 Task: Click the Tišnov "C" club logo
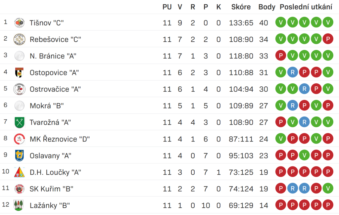coord(19,22)
